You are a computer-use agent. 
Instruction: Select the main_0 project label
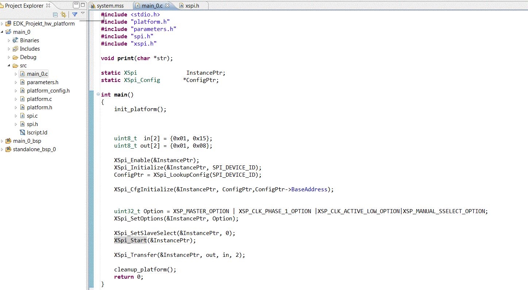22,32
